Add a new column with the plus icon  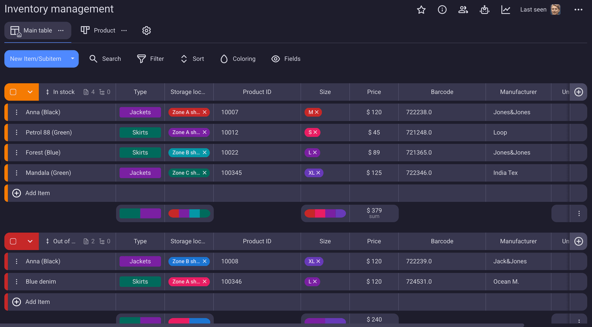[x=579, y=92]
